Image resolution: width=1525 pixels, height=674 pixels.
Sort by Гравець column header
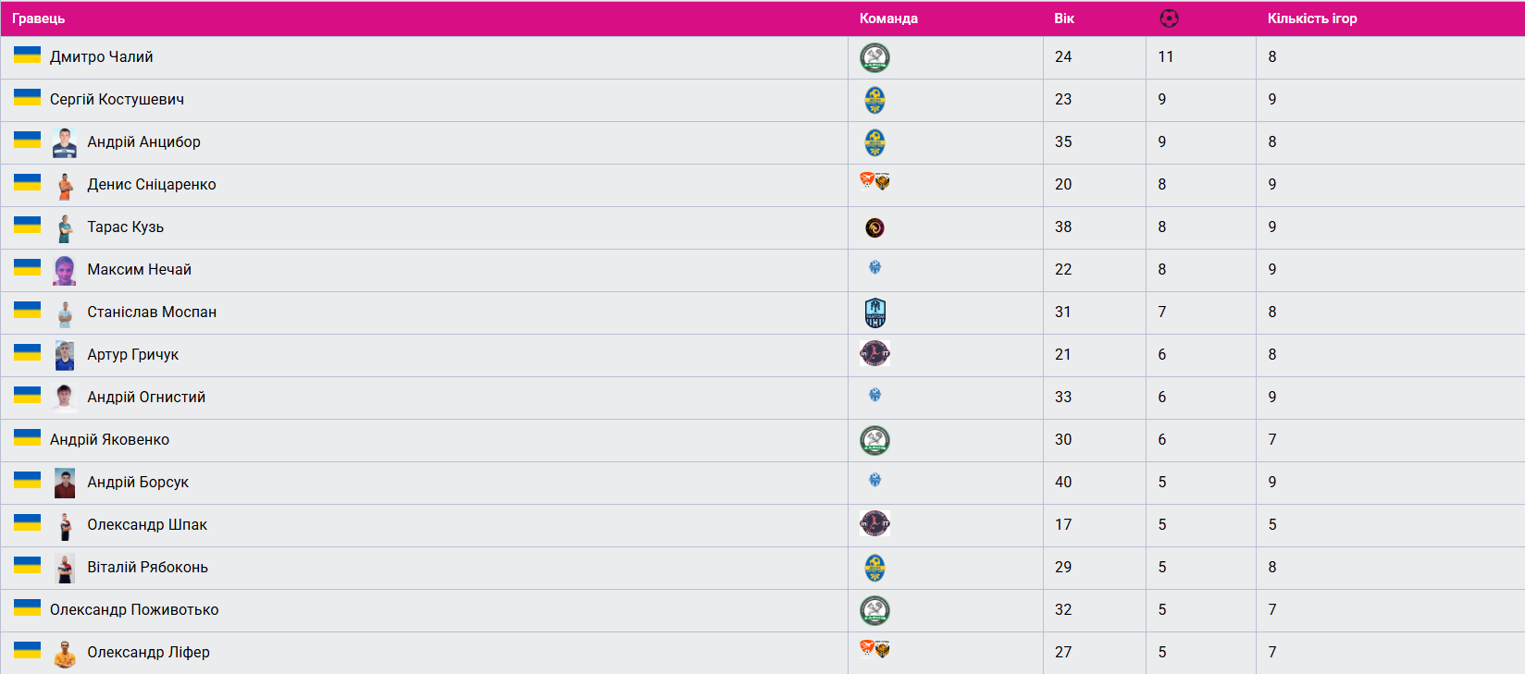(38, 18)
